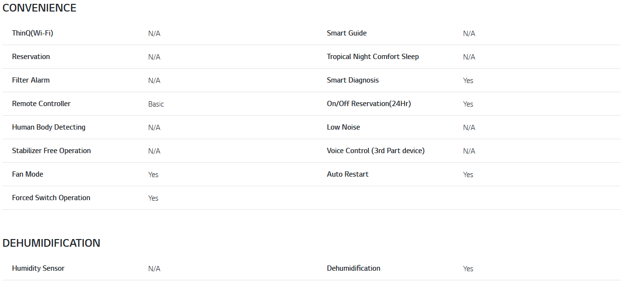Click the Low Noise label
The image size is (624, 288).
(343, 127)
